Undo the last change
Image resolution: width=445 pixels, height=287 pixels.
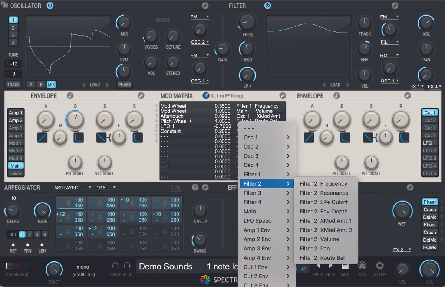coord(115,266)
